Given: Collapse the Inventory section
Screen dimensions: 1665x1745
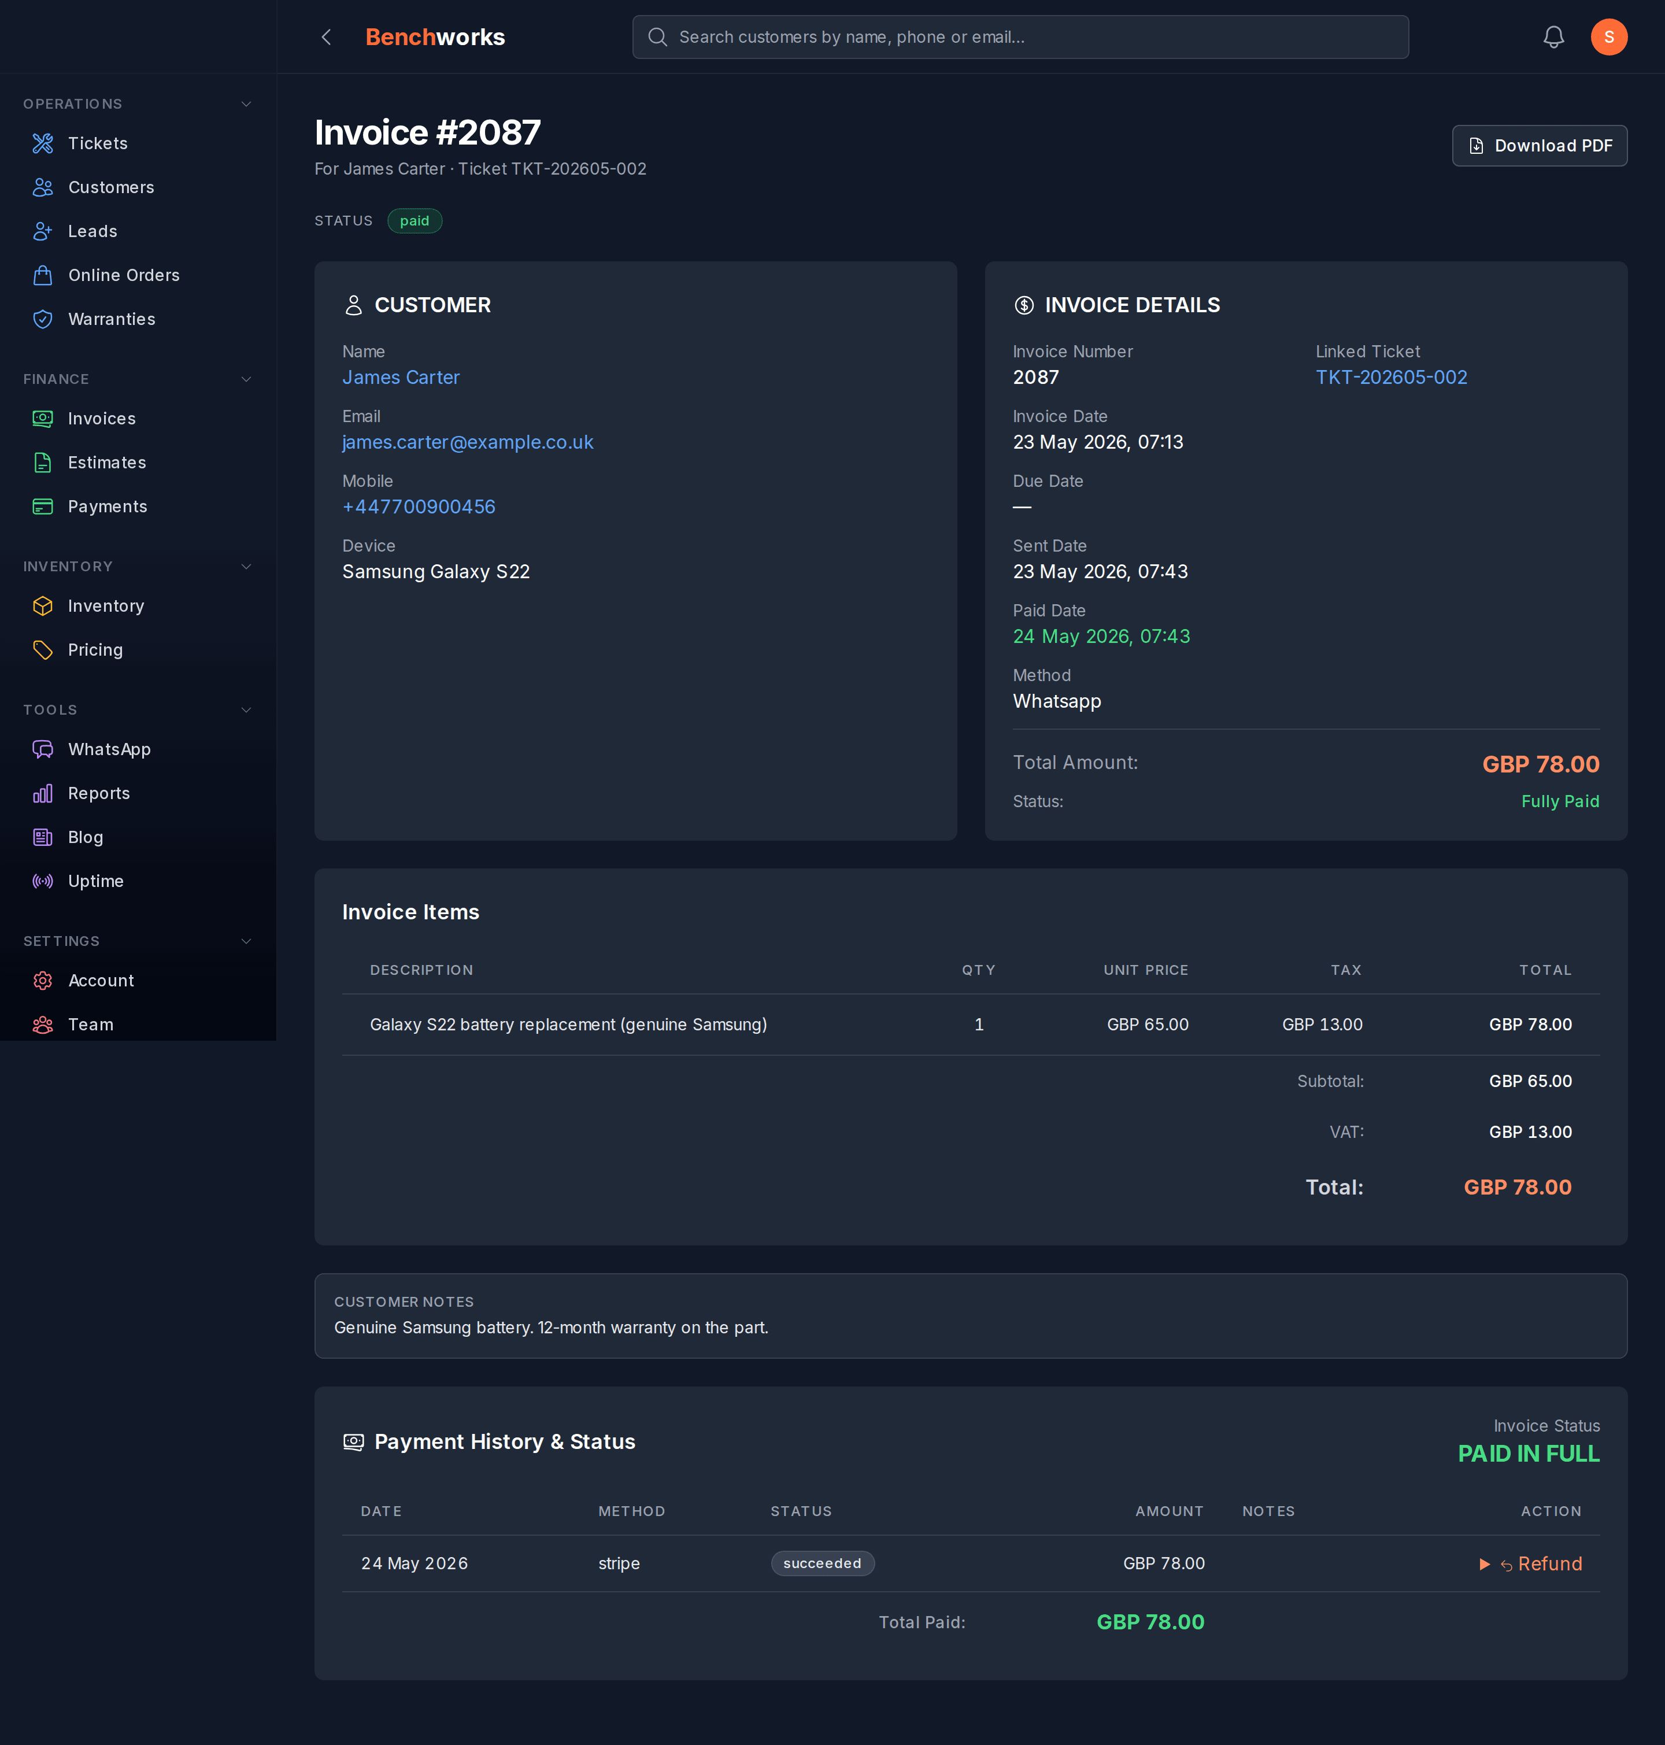Looking at the screenshot, I should [247, 566].
